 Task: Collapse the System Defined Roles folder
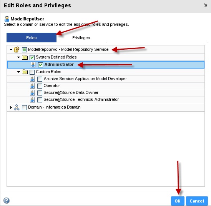pos(18,57)
